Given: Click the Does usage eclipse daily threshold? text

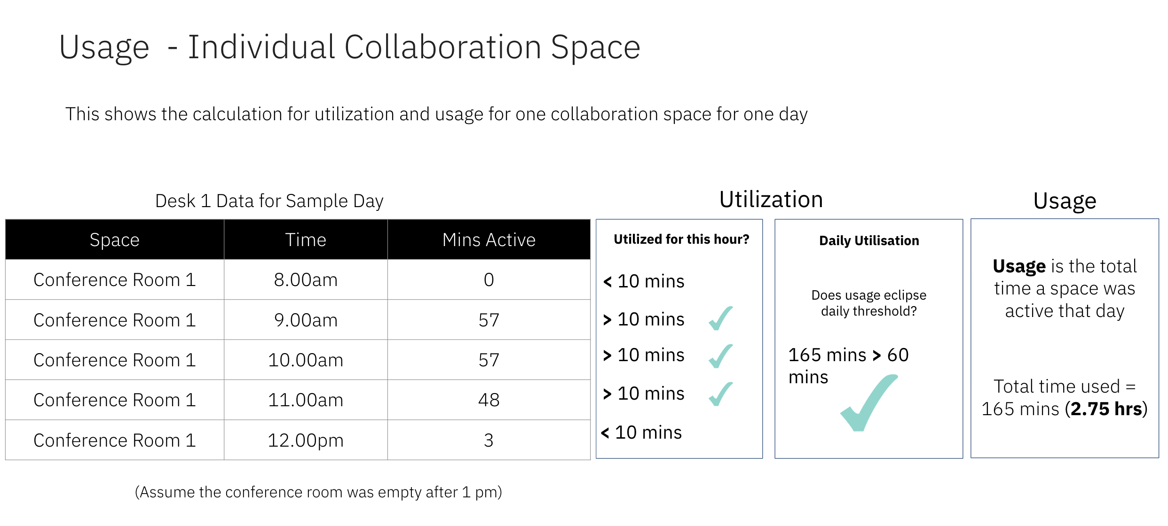Looking at the screenshot, I should click(x=869, y=303).
